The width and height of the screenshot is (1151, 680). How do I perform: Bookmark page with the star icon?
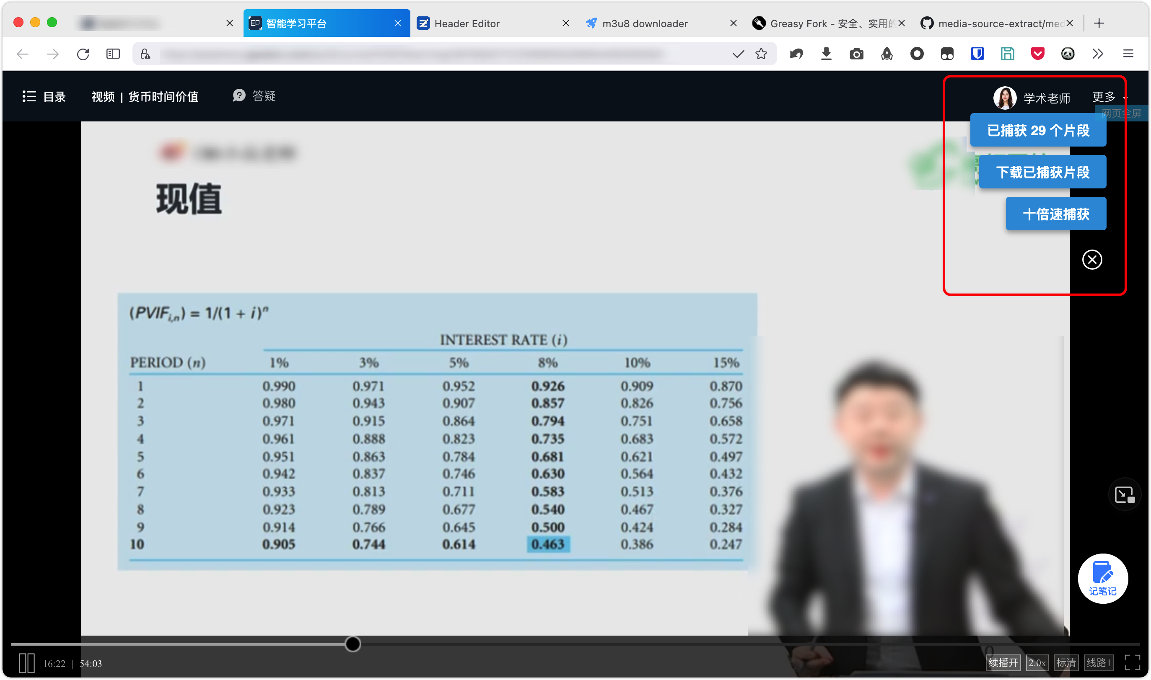(761, 54)
